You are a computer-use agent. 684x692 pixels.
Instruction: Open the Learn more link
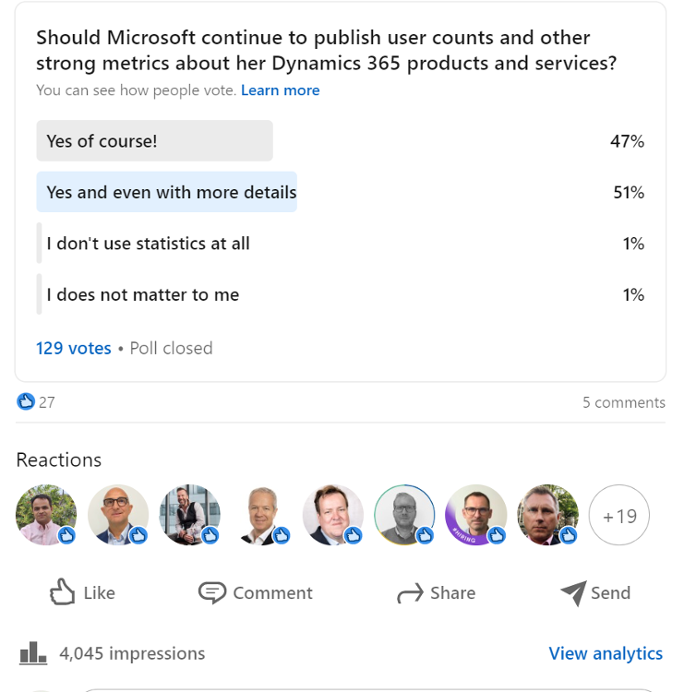pyautogui.click(x=280, y=90)
